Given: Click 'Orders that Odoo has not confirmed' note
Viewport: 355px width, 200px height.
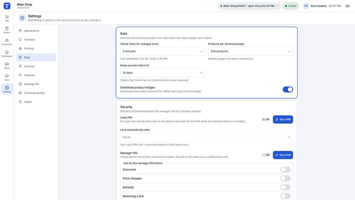Looking at the screenshot, I should (154, 80).
